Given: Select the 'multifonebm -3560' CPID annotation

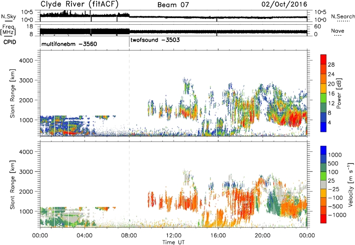Looking at the screenshot, I should (x=69, y=44).
